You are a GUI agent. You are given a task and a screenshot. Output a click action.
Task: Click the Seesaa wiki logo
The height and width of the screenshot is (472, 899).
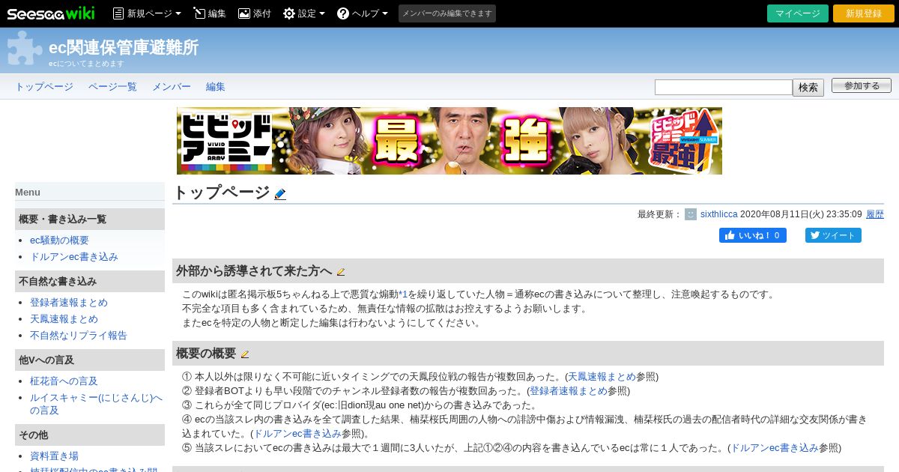coord(50,13)
